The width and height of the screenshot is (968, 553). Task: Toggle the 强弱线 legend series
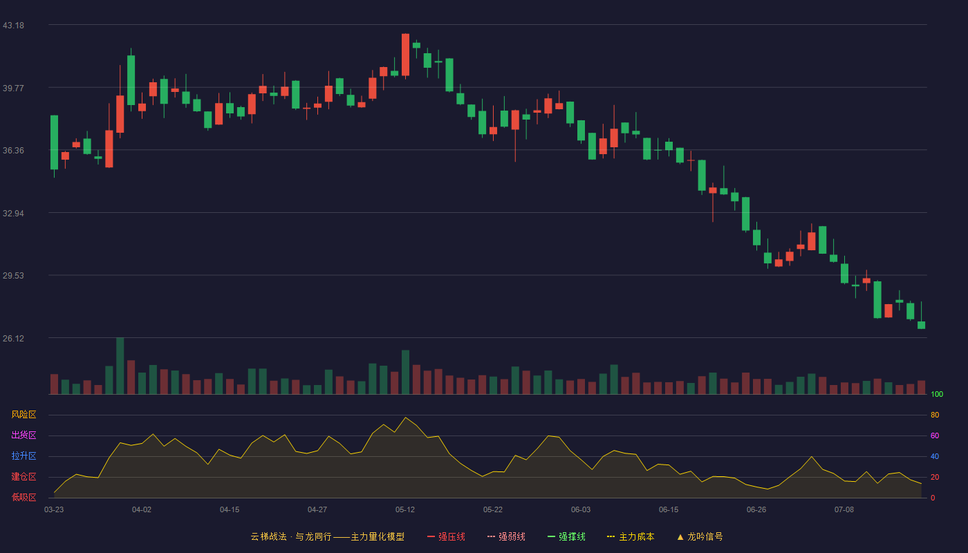pos(506,536)
